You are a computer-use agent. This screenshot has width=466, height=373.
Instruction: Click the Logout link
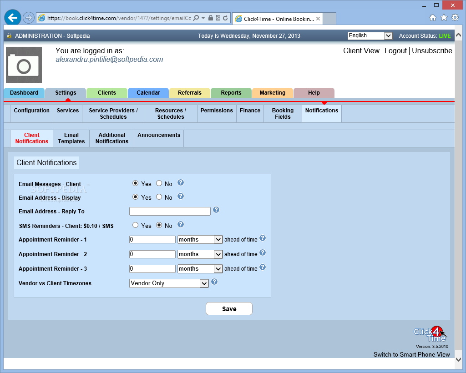pyautogui.click(x=395, y=51)
